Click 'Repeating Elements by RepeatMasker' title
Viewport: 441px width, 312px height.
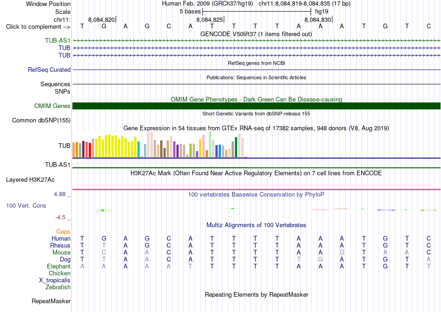(256, 294)
